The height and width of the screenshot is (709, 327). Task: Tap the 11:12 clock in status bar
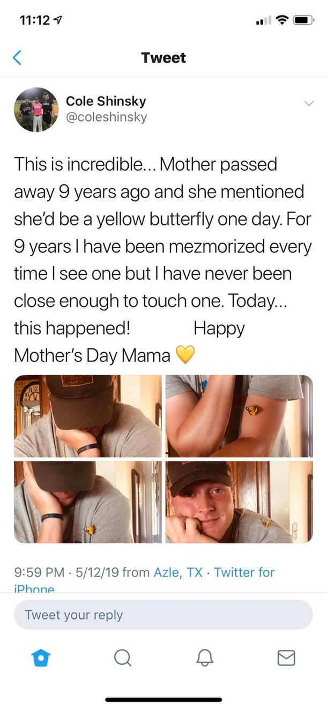(34, 21)
